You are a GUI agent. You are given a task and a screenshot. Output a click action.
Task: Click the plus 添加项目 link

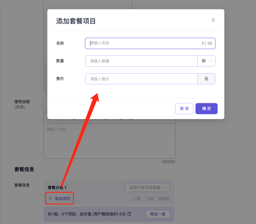click(x=60, y=199)
